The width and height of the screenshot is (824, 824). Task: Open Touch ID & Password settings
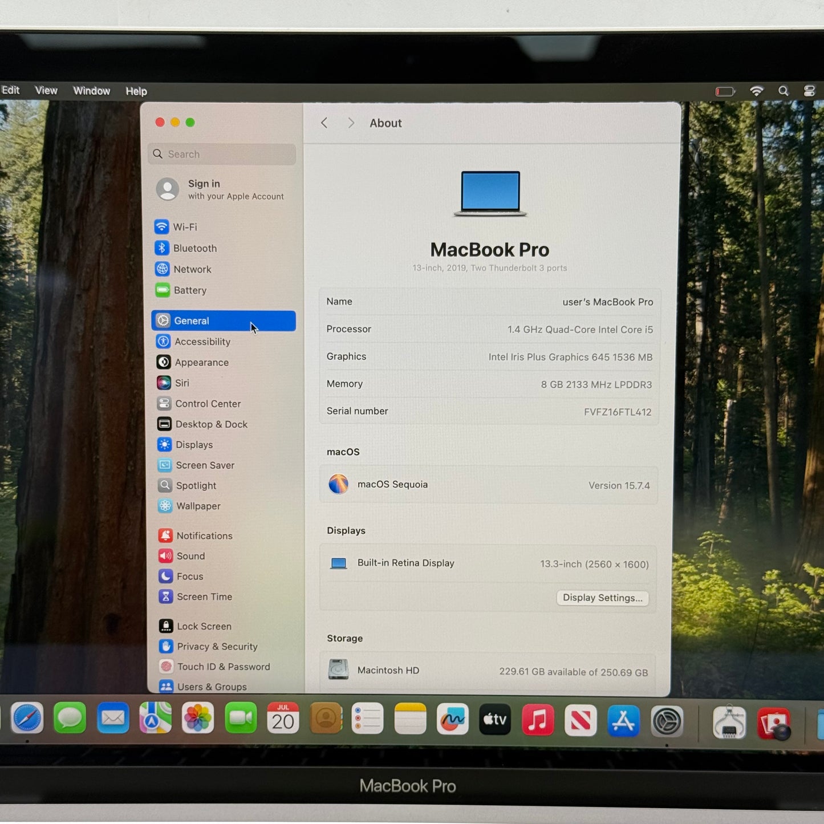223,666
